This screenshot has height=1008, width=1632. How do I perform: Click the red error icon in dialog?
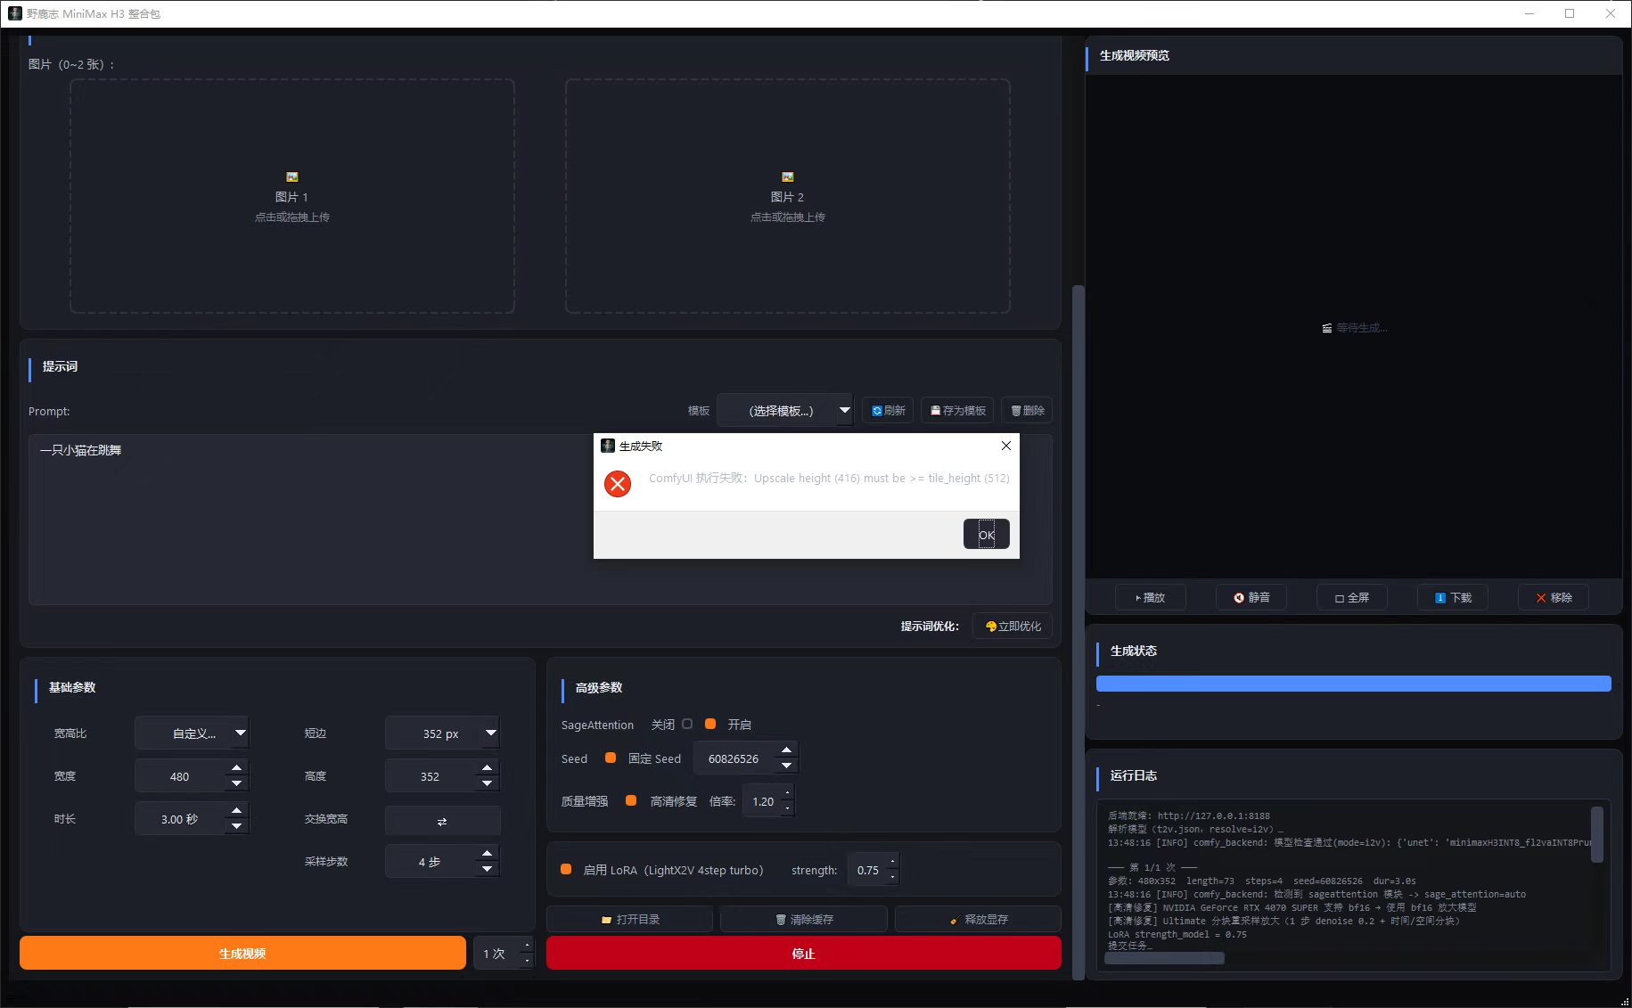coord(618,484)
